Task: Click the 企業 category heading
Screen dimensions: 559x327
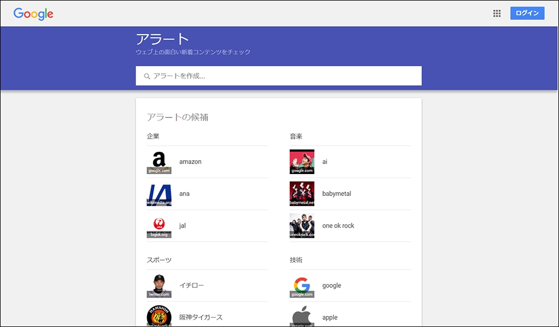Action: click(x=153, y=136)
